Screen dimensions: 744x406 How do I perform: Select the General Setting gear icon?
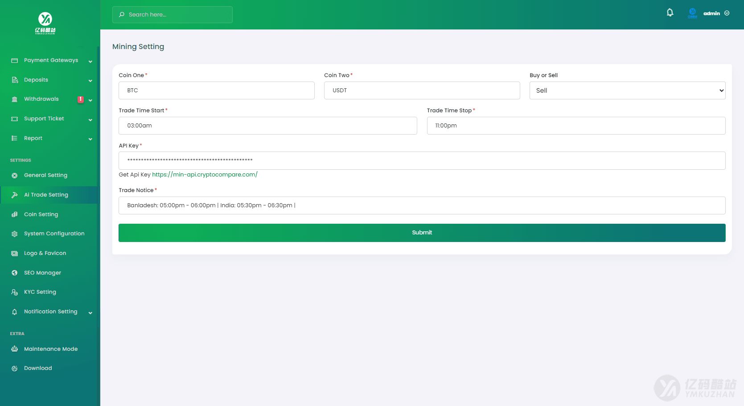click(x=15, y=175)
